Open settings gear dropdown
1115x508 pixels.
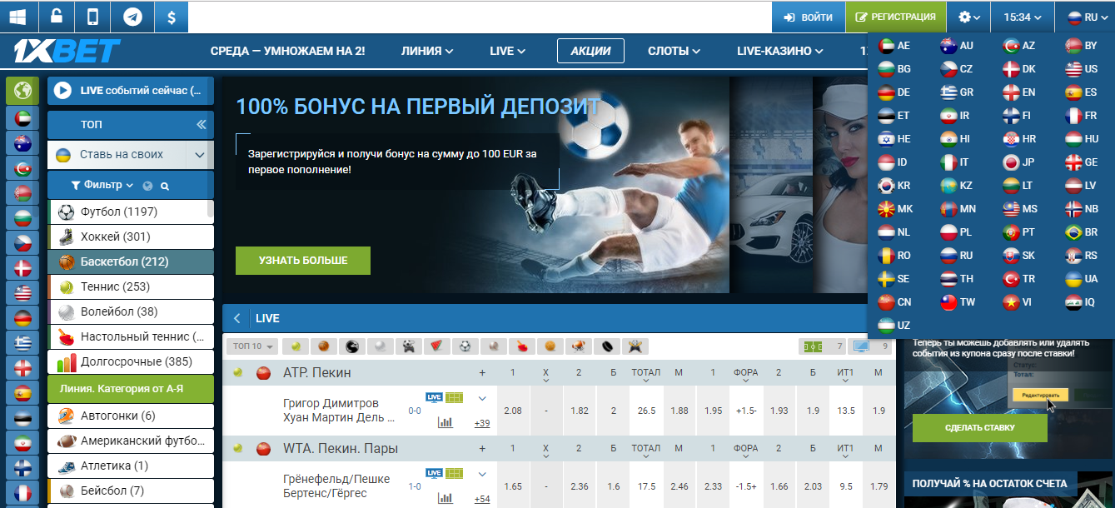tap(969, 17)
